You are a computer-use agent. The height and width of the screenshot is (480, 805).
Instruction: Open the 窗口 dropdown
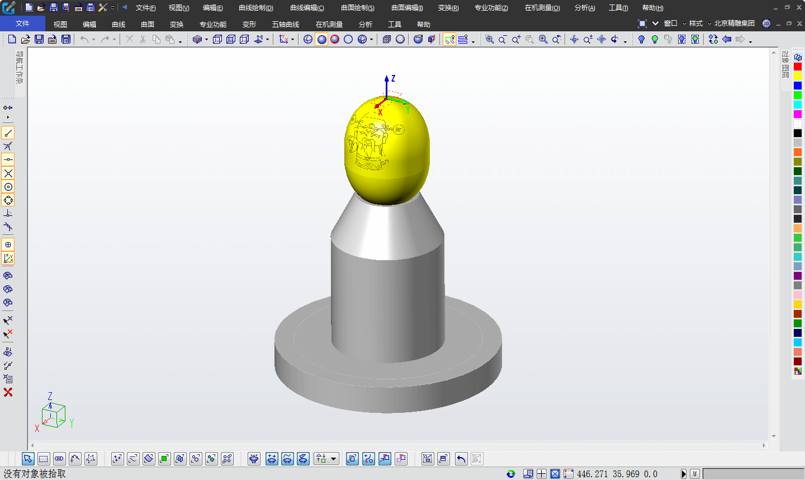tap(675, 23)
